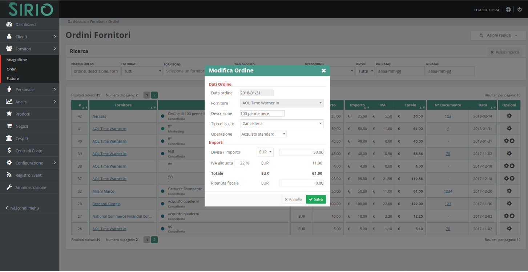The height and width of the screenshot is (272, 528).
Task: Open Negozi cart item in sidebar
Action: click(21, 126)
